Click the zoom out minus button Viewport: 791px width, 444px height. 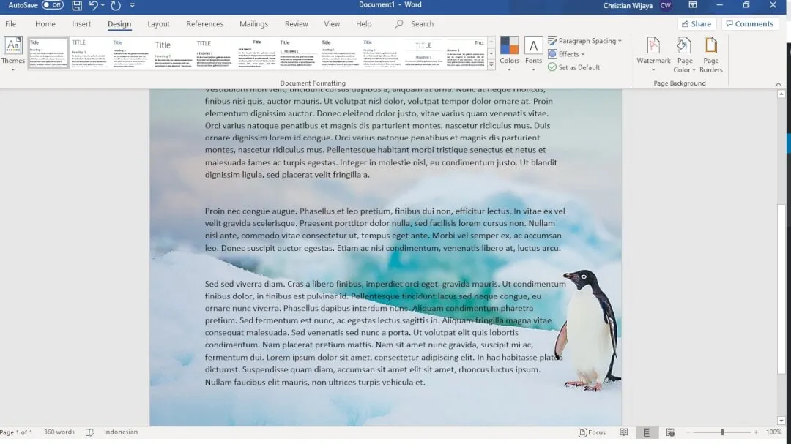pyautogui.click(x=688, y=432)
